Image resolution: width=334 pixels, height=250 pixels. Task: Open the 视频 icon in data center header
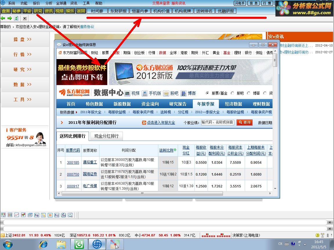click(x=127, y=93)
